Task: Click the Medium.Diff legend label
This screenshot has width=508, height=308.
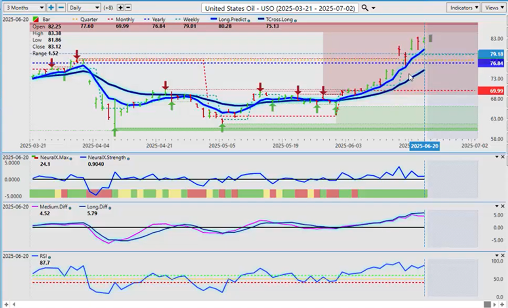Action: [x=54, y=207]
